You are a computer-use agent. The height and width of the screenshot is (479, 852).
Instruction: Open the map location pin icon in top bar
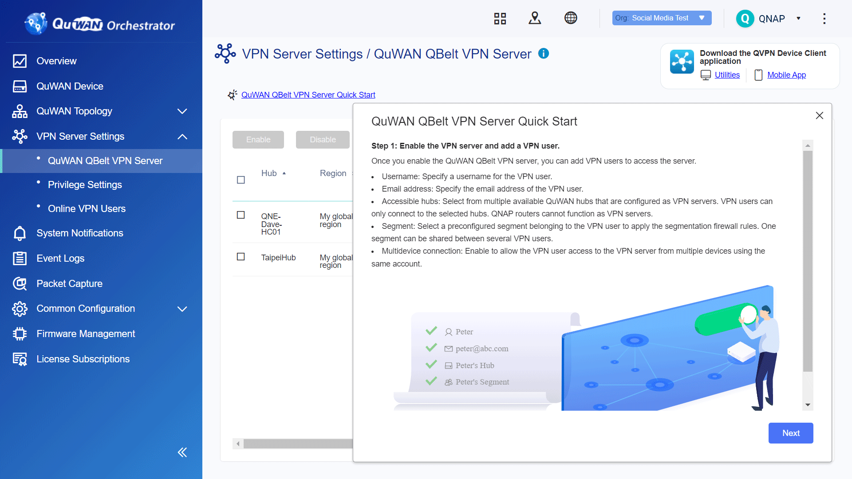[535, 18]
